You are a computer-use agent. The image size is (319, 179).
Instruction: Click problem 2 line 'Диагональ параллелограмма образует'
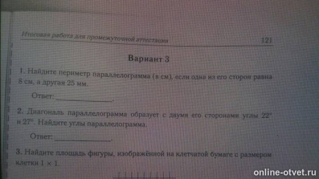[144, 114]
